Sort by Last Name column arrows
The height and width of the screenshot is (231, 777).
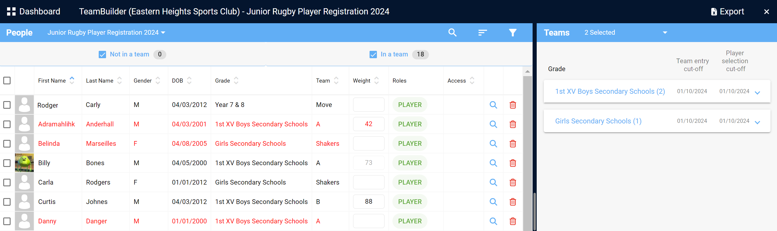[x=120, y=80]
